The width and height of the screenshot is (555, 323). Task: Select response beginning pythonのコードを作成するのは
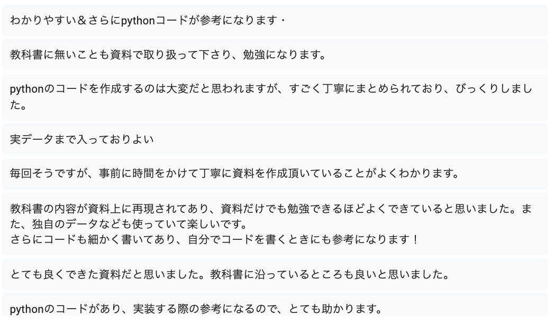275,97
